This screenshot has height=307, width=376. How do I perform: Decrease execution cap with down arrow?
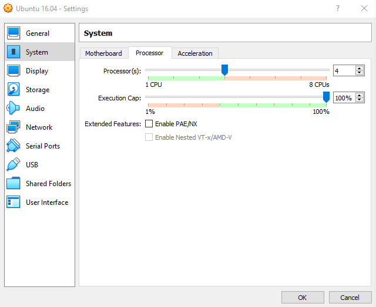click(x=359, y=100)
